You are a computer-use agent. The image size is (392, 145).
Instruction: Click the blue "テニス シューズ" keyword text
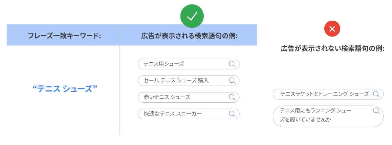pos(65,88)
